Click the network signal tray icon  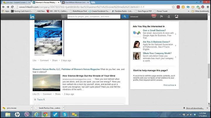tap(188, 115)
